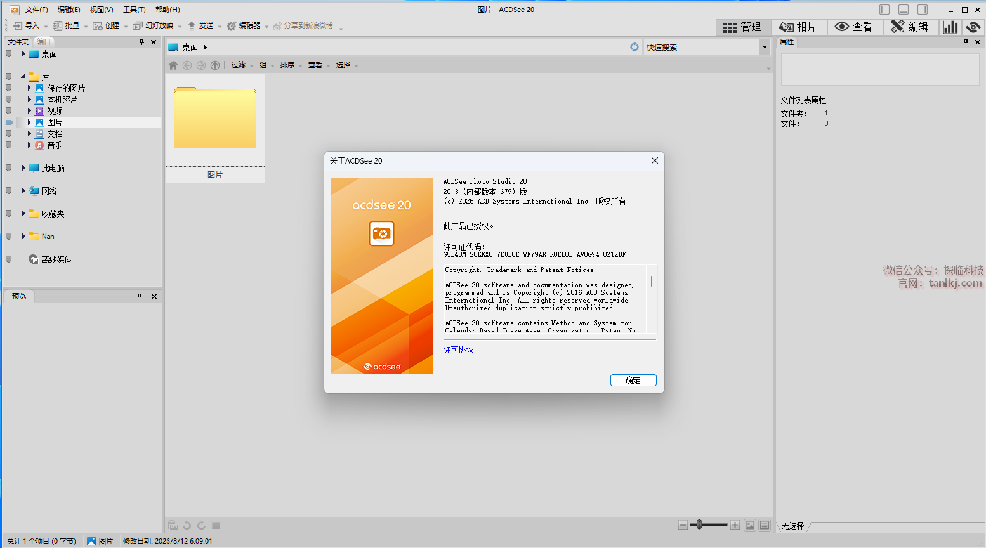Close the 关于ACDSee 20 dialog with X

click(655, 160)
